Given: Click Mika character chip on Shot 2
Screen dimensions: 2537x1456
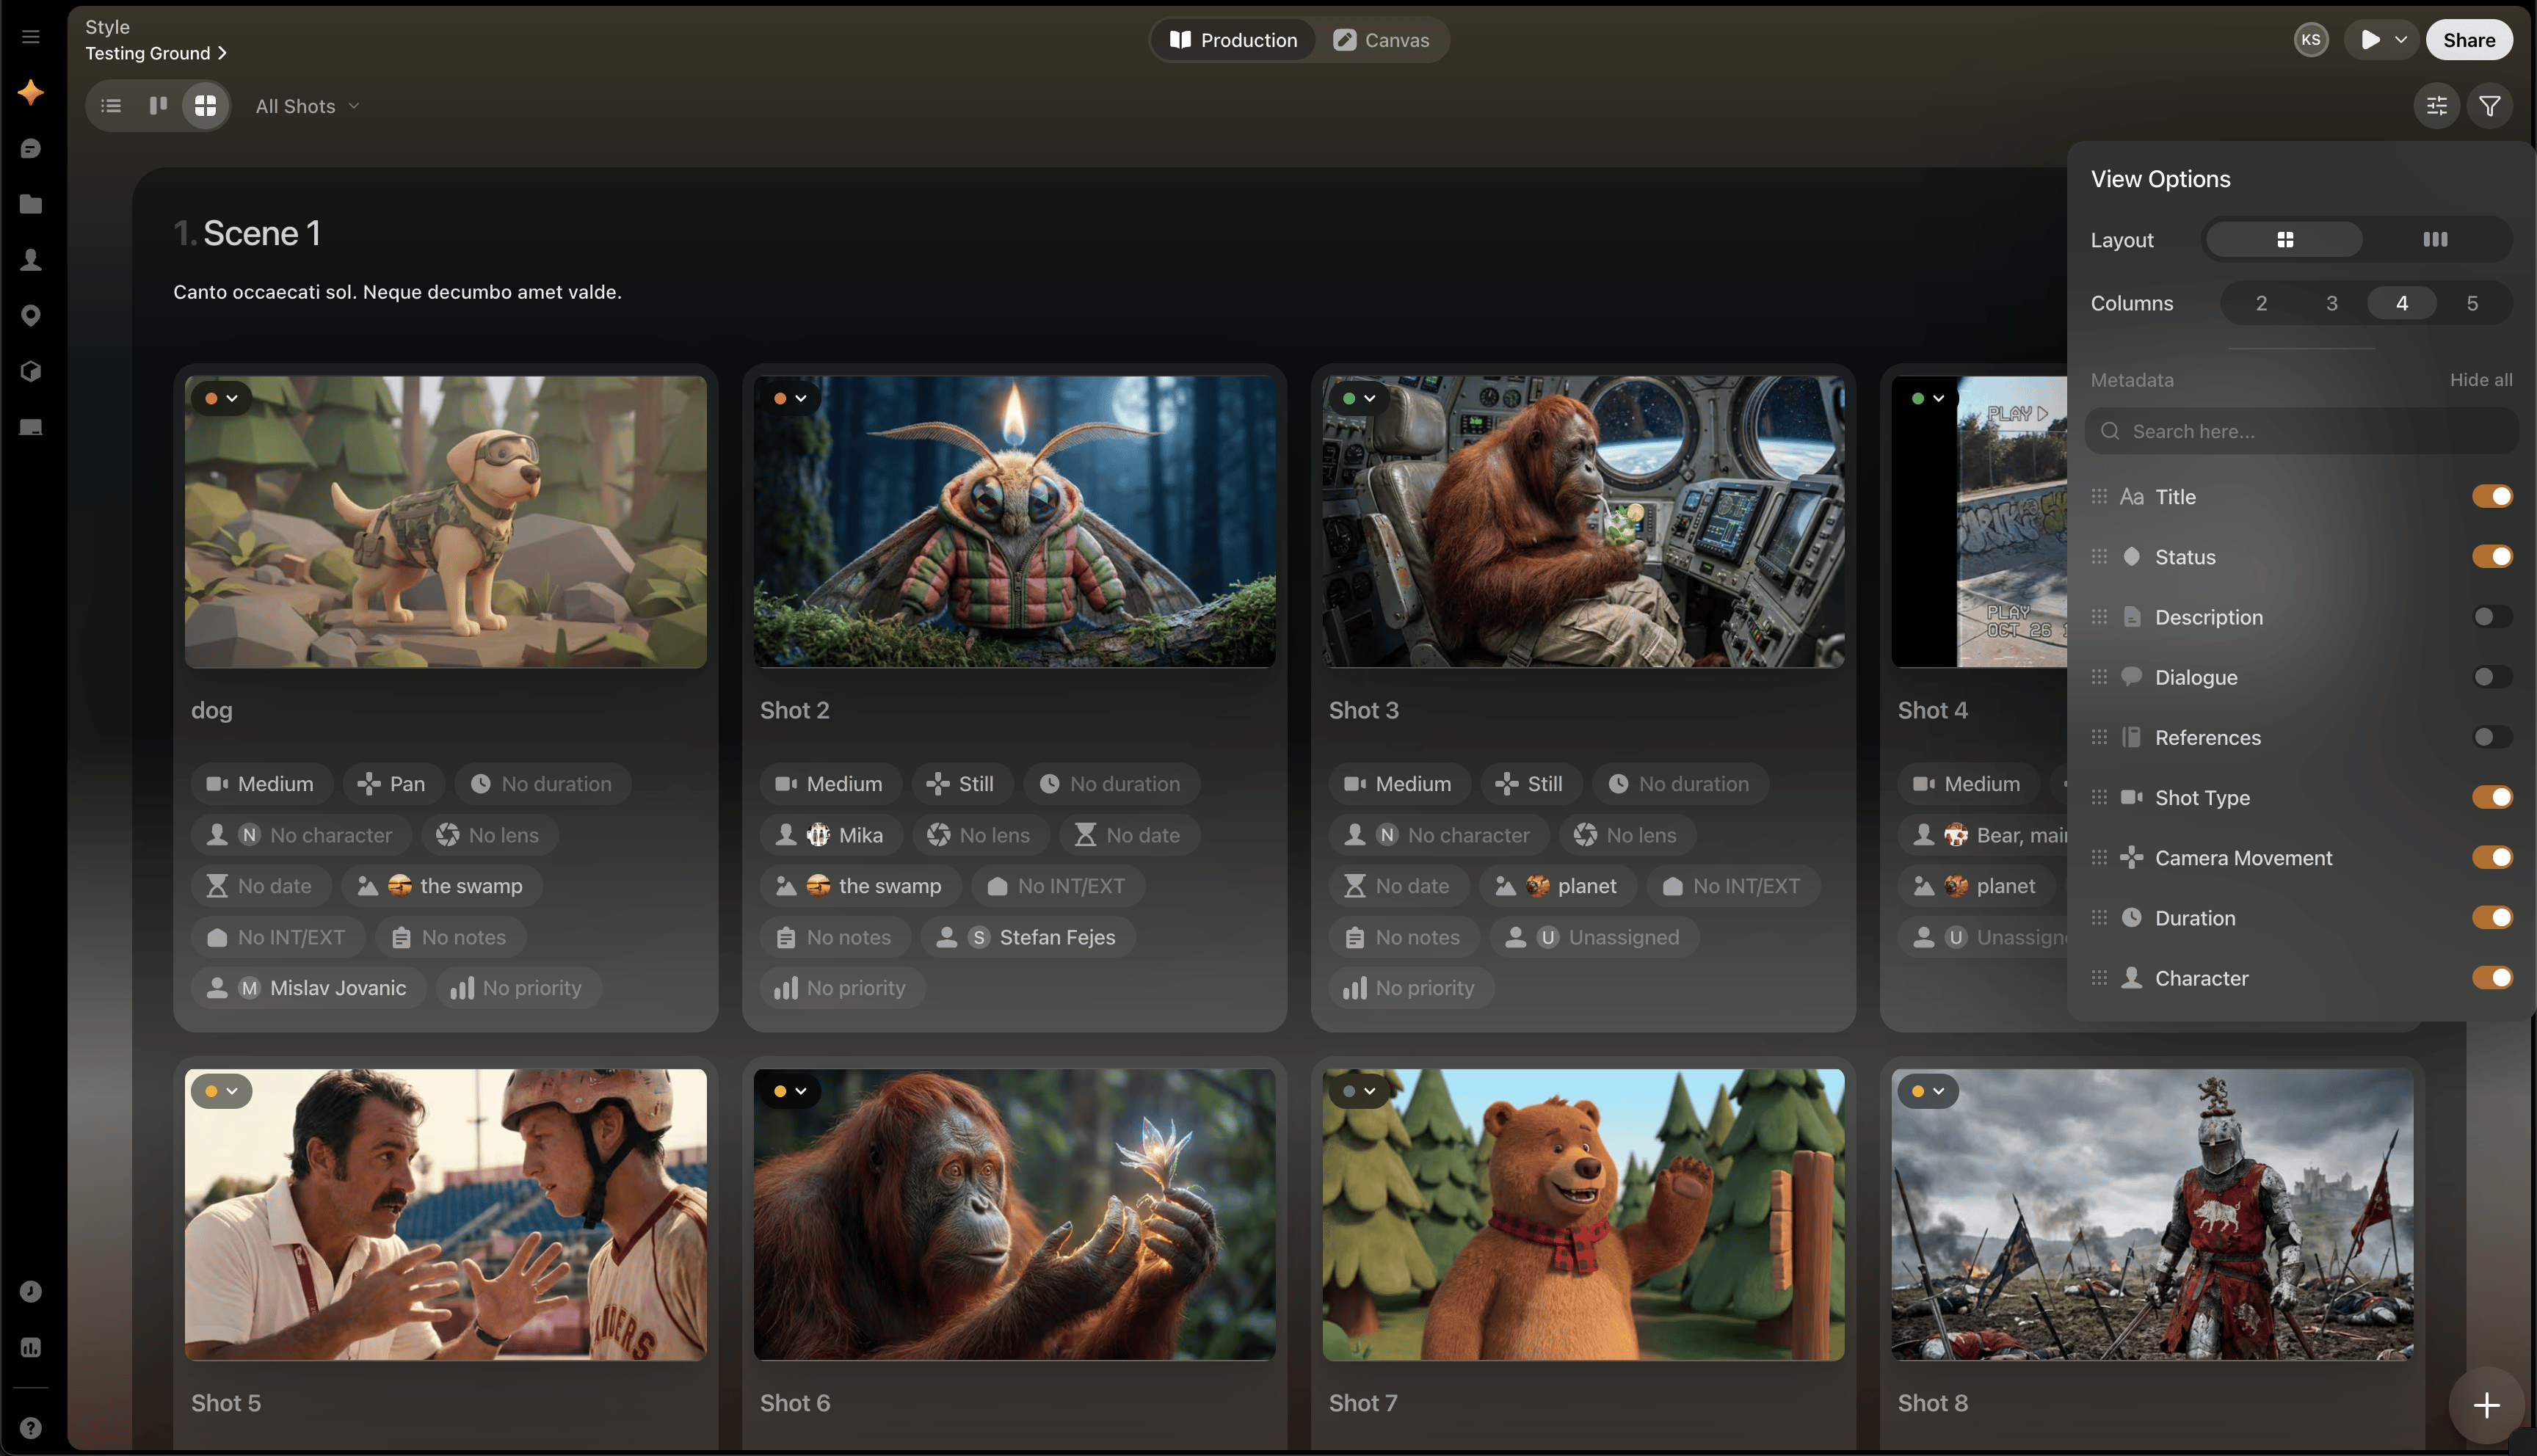Looking at the screenshot, I should tap(831, 835).
